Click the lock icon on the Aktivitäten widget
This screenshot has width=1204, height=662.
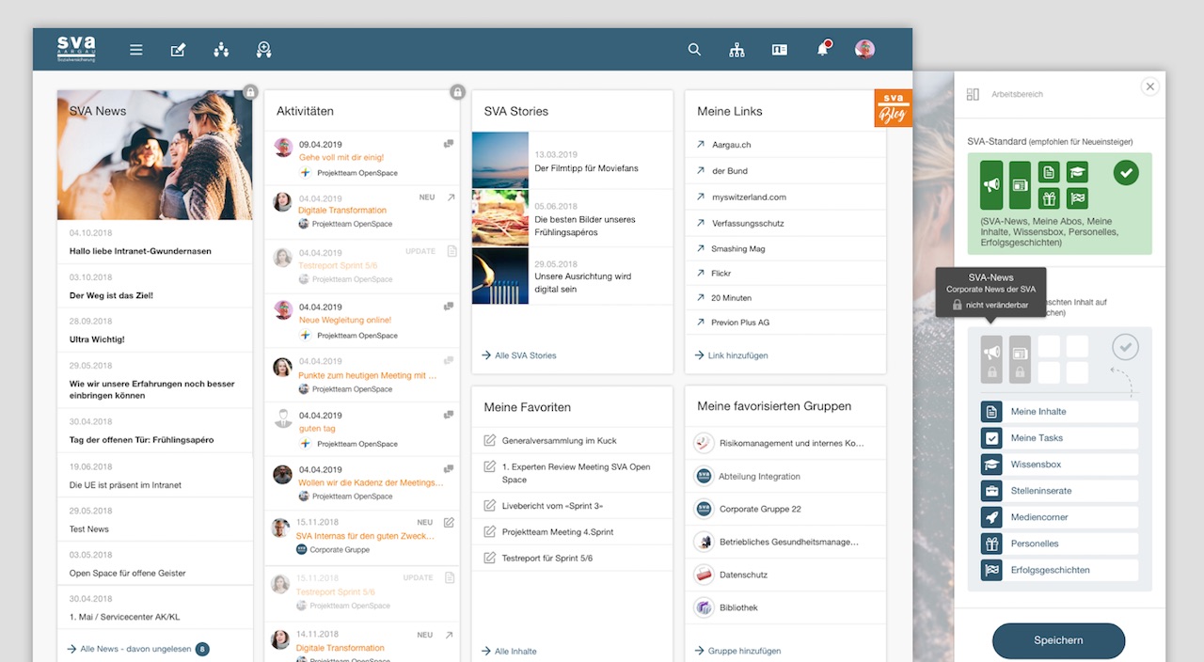pyautogui.click(x=457, y=92)
